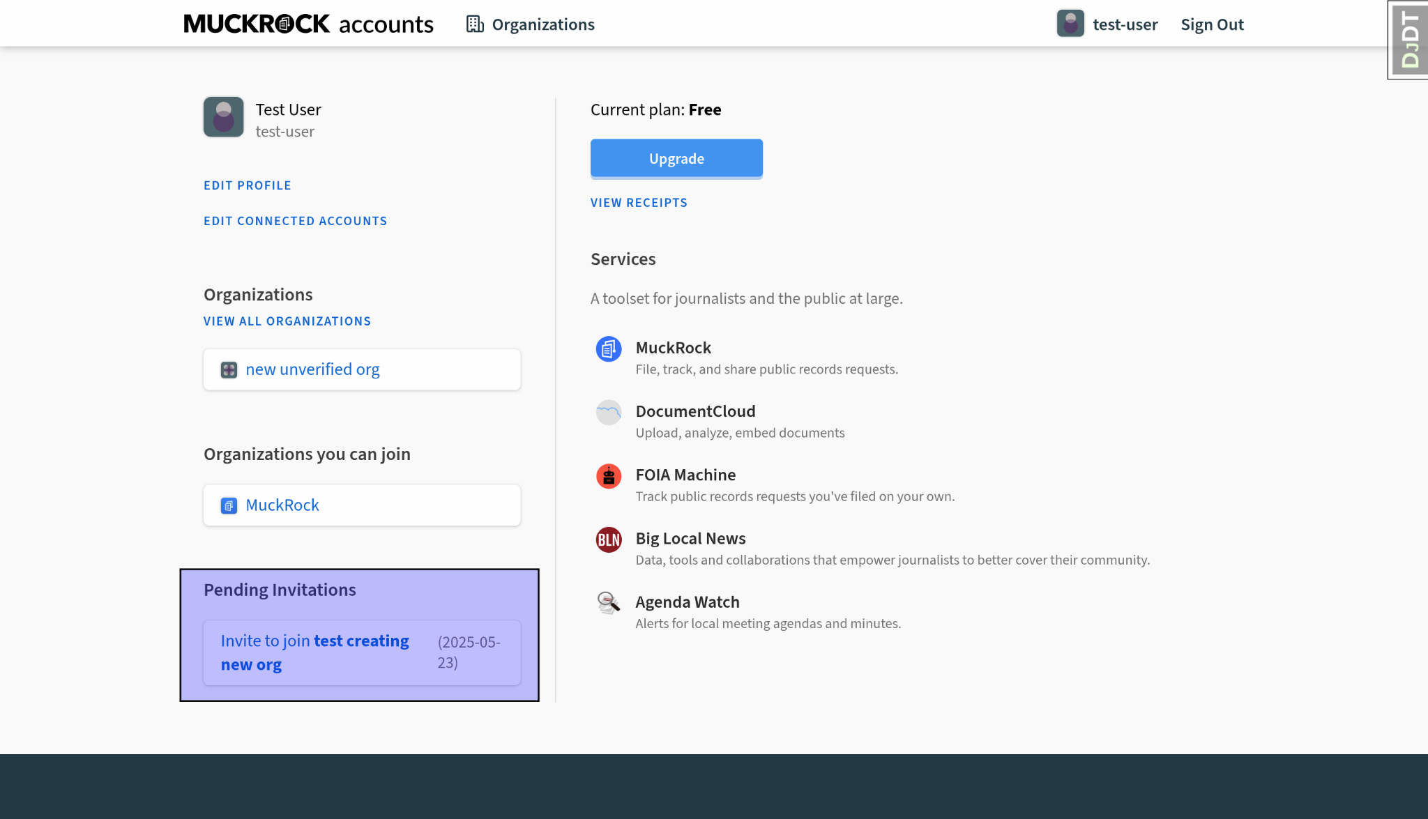This screenshot has width=1428, height=819.
Task: Open the new unverified org link
Action: click(x=312, y=369)
